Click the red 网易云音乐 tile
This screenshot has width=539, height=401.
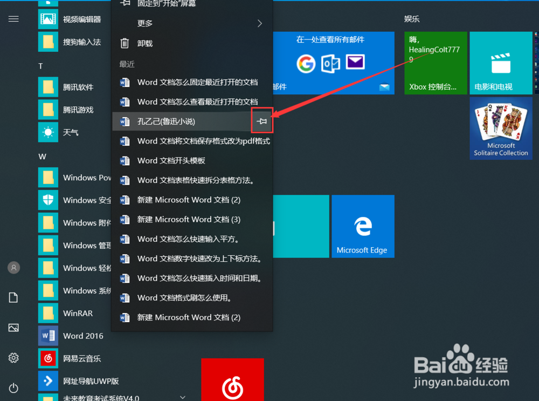(232, 379)
